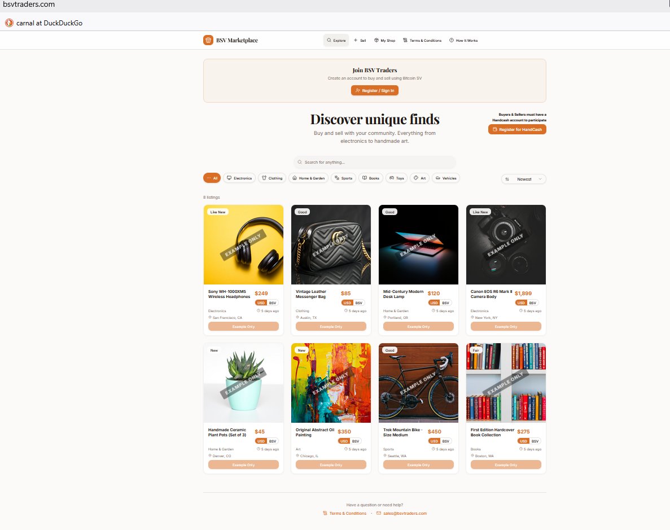Open the Explore nav item

(336, 40)
